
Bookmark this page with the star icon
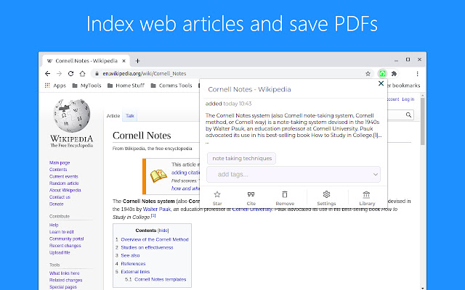(368, 74)
